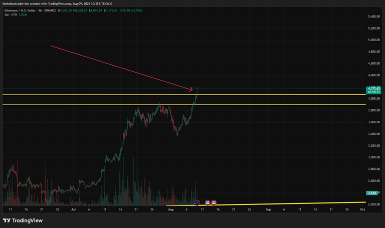
Task: Click the Ethereum / U.S. Dollar symbol title
Action: click(x=20, y=11)
